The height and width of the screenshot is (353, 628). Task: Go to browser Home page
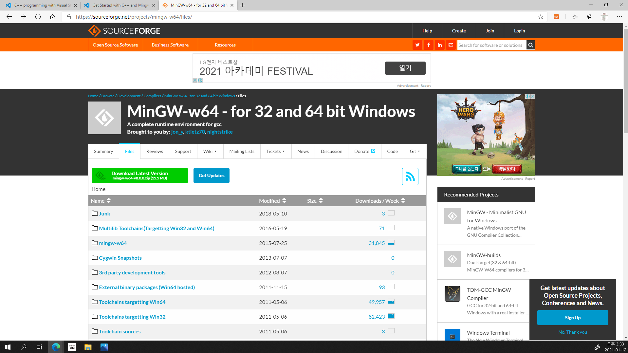[x=52, y=17]
